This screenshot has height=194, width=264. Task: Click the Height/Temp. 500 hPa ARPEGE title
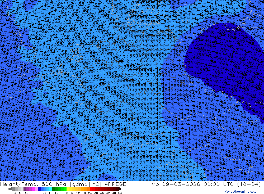(63, 184)
